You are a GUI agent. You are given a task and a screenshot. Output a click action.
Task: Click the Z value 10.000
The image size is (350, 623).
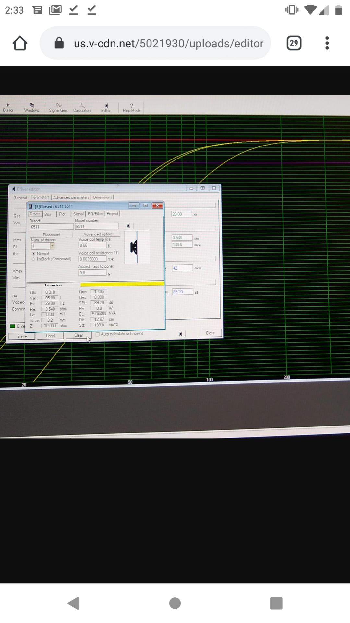click(50, 325)
